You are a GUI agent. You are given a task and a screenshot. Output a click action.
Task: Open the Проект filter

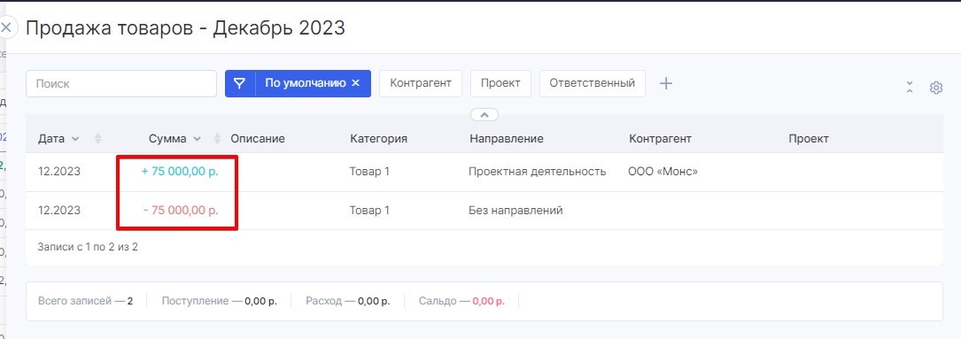500,83
